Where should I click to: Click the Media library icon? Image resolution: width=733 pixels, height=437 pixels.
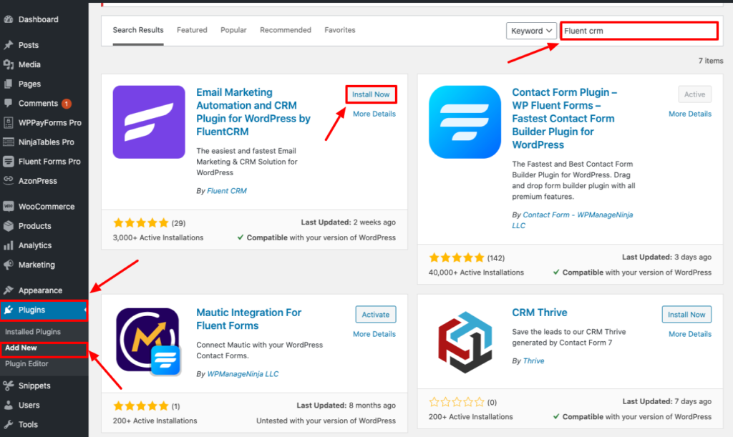tap(9, 64)
